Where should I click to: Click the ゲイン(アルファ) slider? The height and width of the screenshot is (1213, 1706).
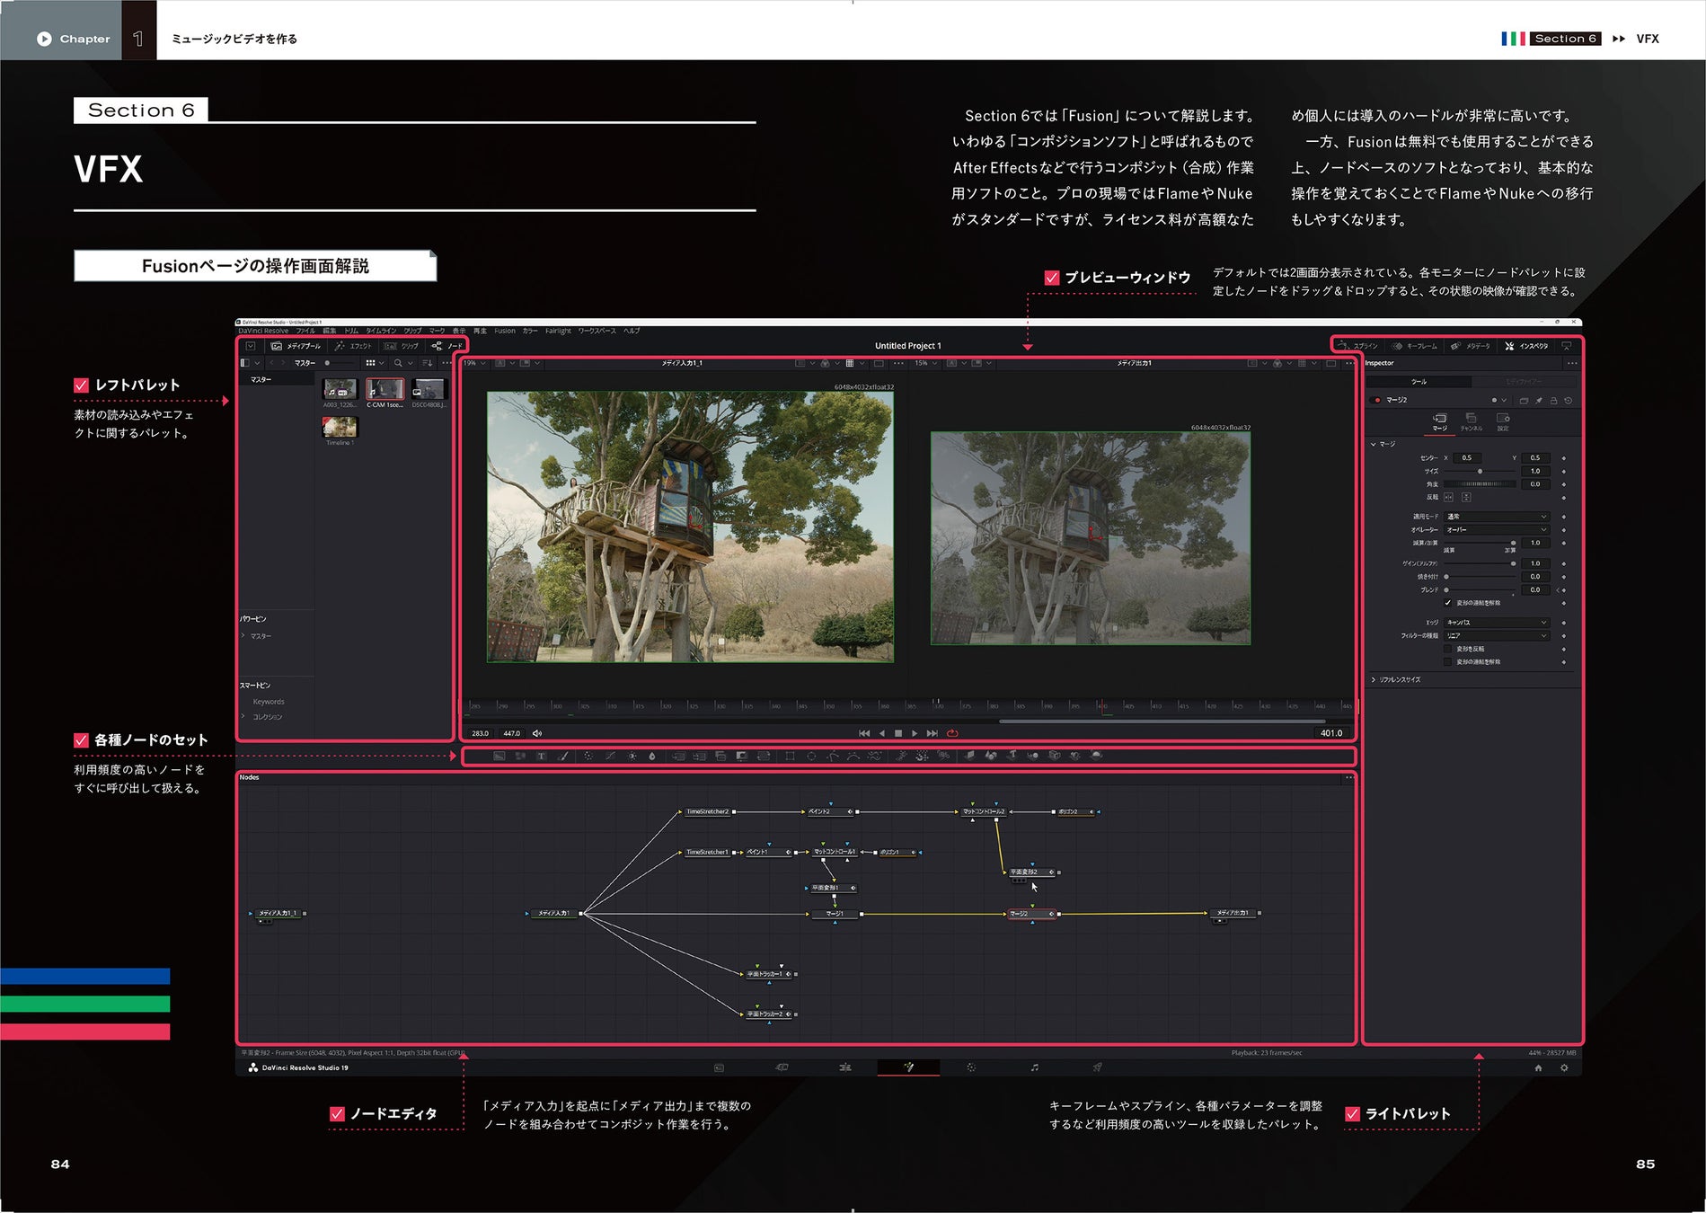pos(1480,563)
